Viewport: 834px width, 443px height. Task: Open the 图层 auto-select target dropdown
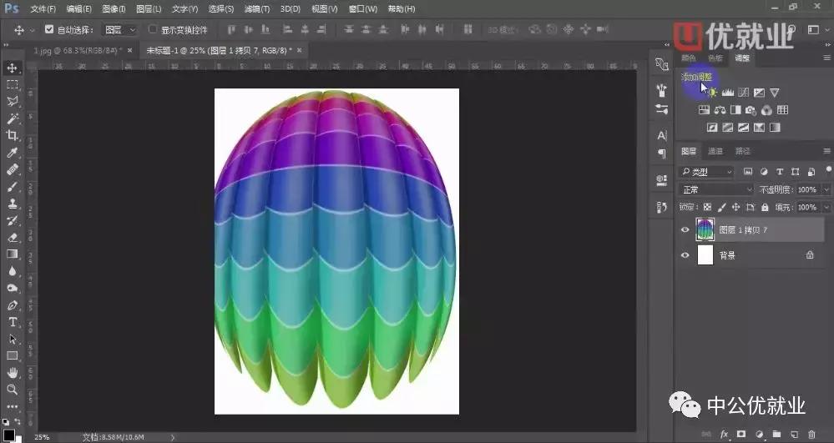tap(119, 30)
